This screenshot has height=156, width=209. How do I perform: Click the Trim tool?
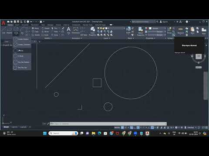(55, 28)
